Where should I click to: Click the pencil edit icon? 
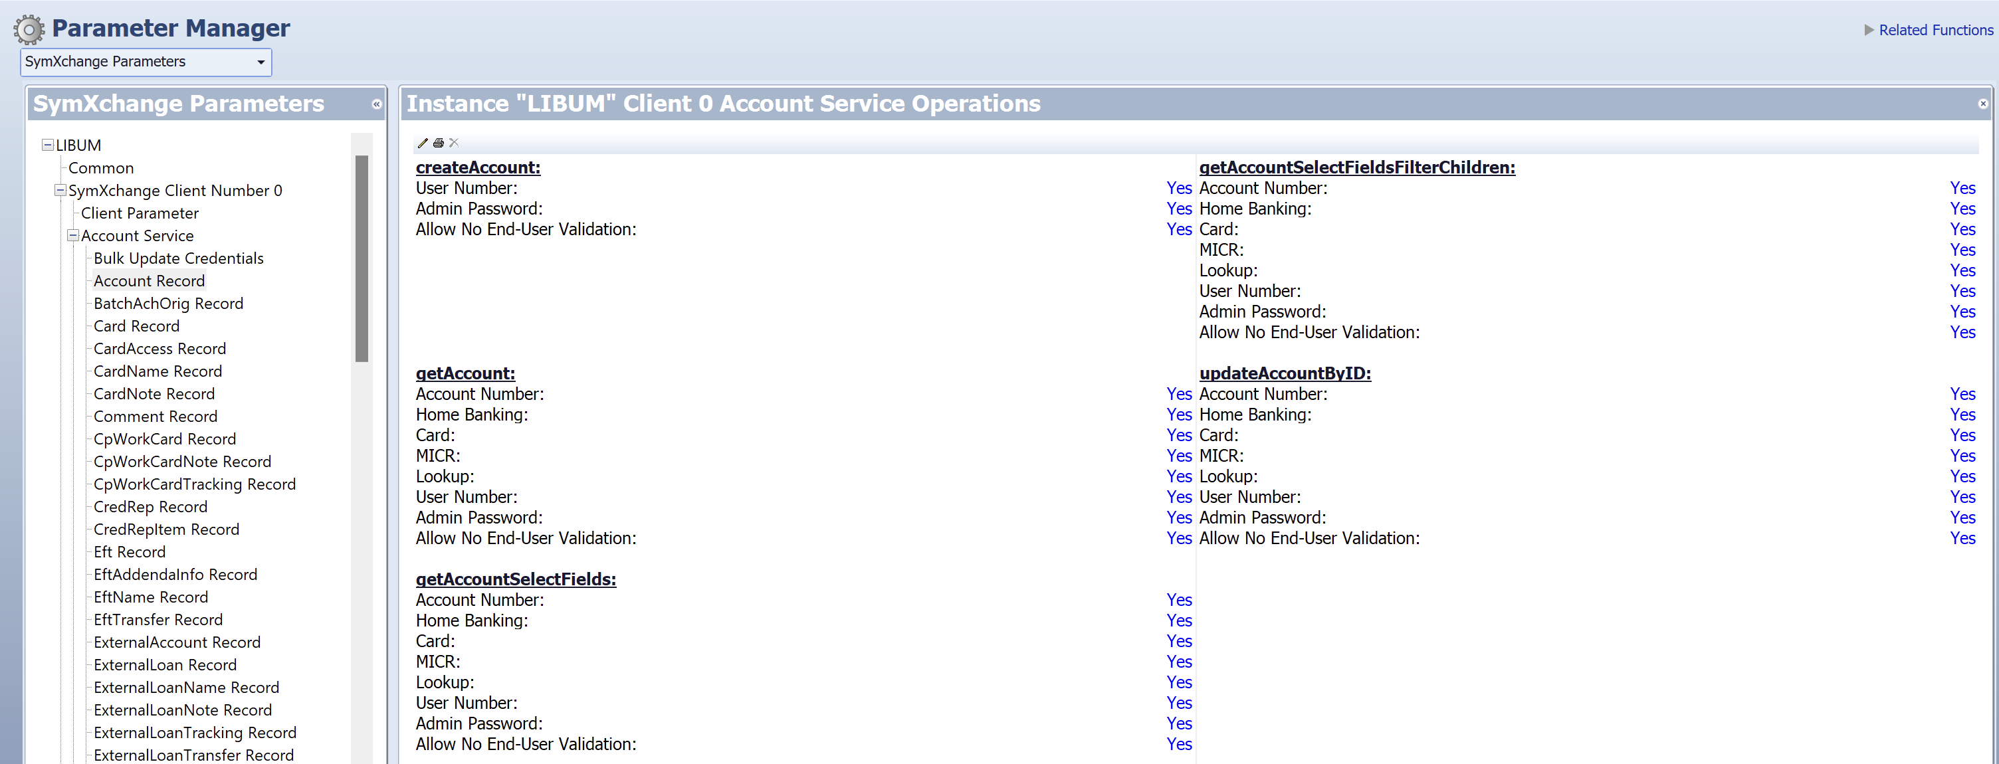click(422, 143)
